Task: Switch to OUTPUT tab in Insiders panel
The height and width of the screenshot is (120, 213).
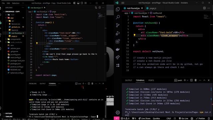Action: [x=128, y=80]
